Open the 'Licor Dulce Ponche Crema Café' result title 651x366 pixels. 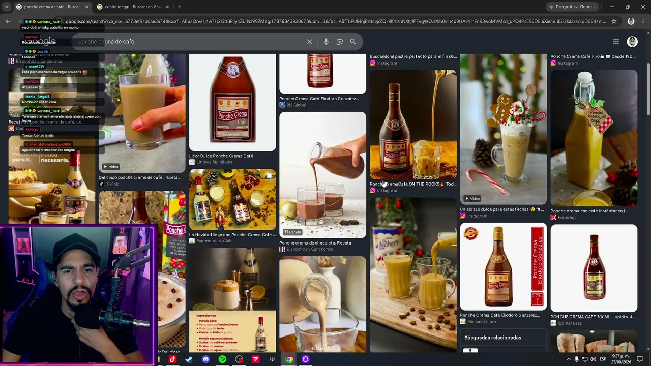[221, 156]
